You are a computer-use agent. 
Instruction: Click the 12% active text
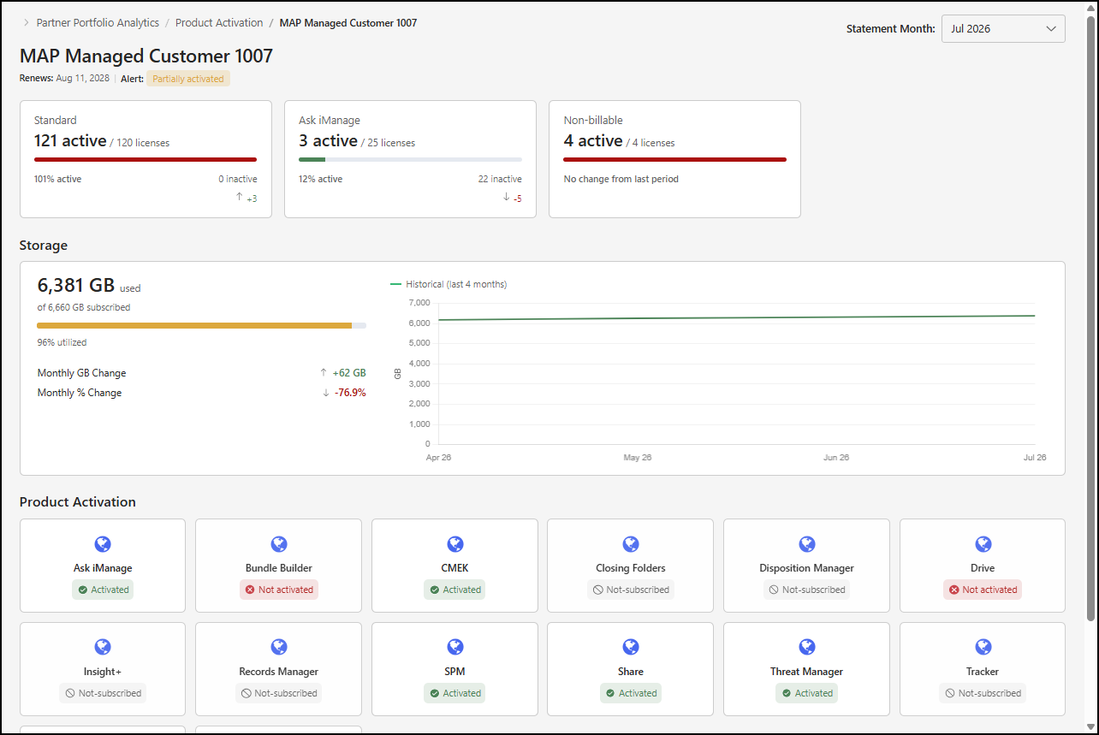tap(321, 179)
